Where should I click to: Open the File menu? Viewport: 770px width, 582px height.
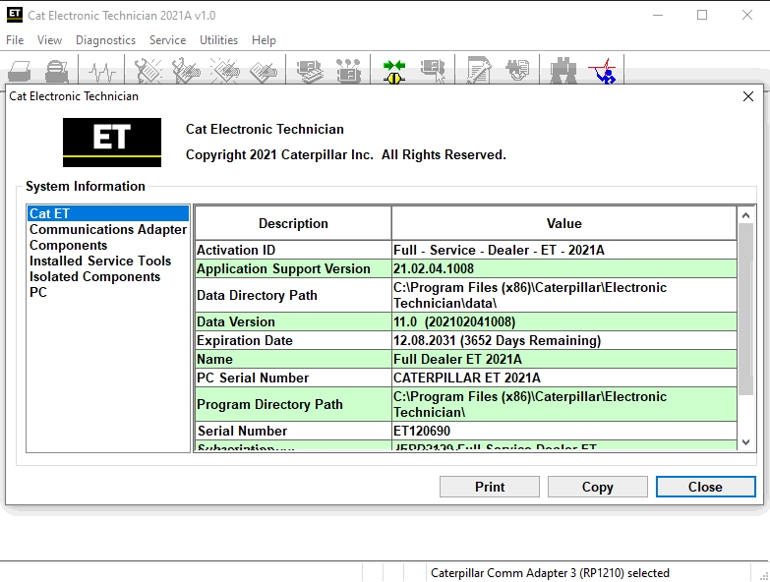15,40
